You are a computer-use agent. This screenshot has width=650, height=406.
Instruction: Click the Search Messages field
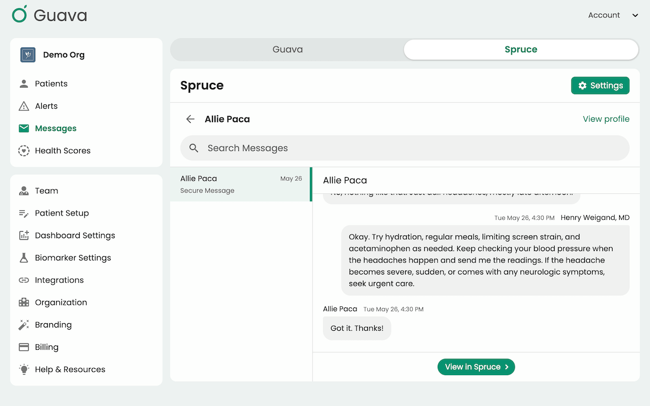coord(405,148)
